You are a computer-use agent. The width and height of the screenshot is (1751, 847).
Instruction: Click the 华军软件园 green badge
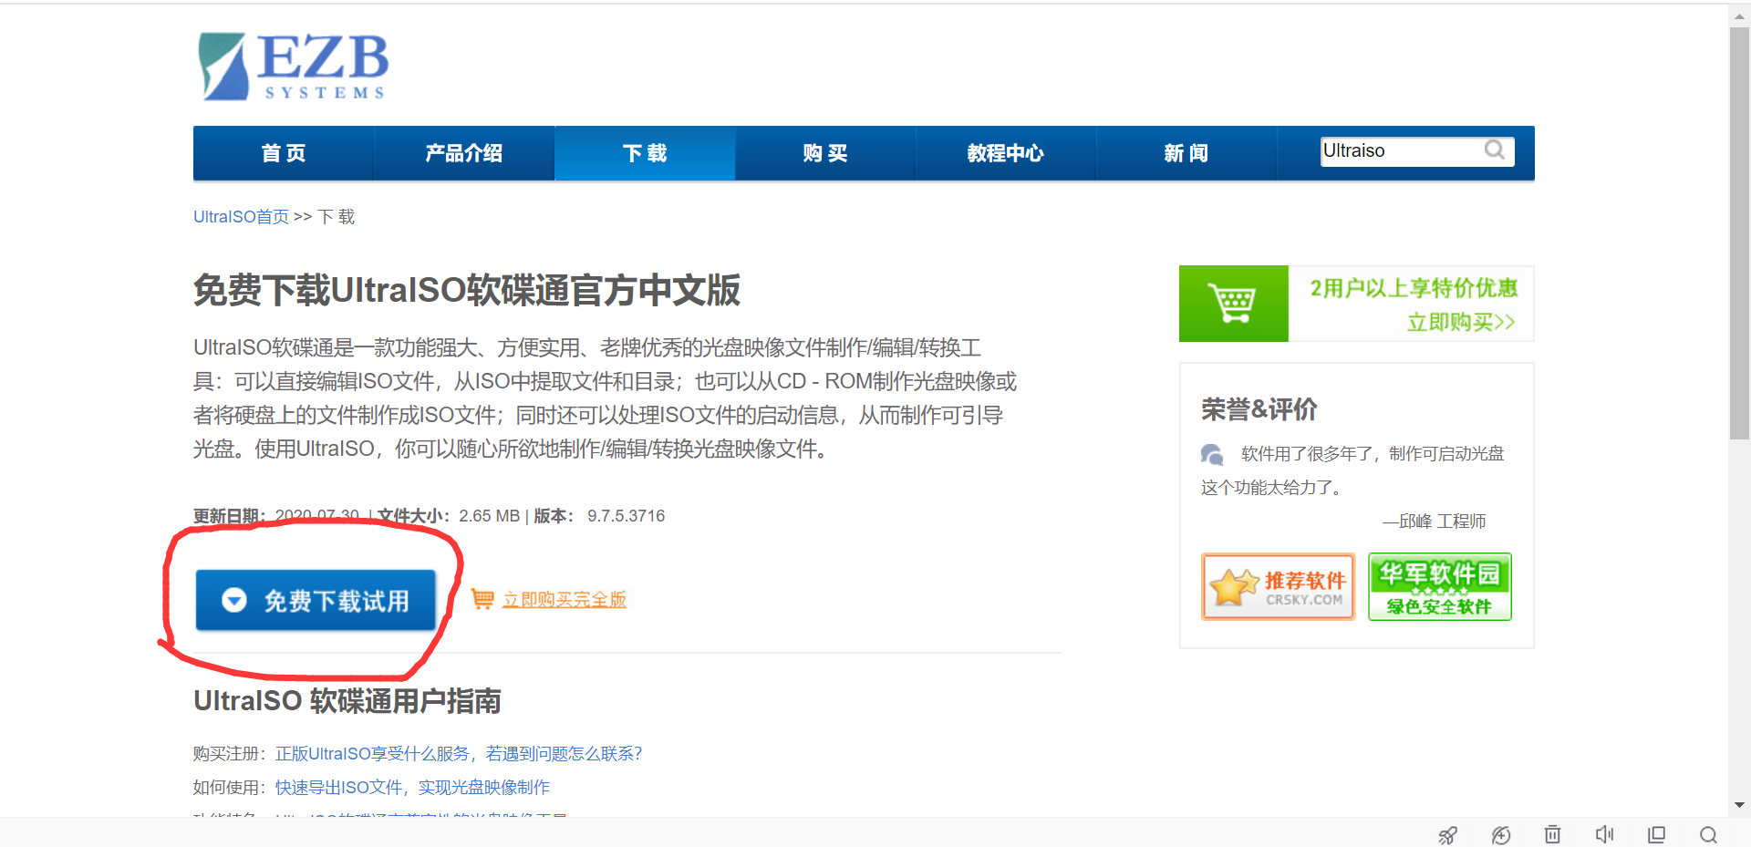(x=1440, y=587)
